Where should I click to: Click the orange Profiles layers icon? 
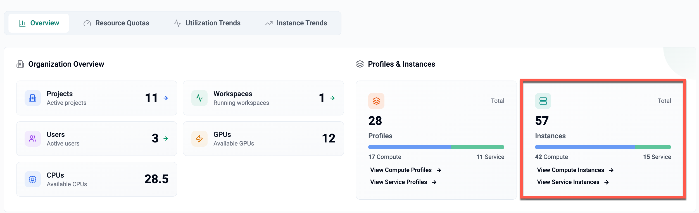click(376, 101)
